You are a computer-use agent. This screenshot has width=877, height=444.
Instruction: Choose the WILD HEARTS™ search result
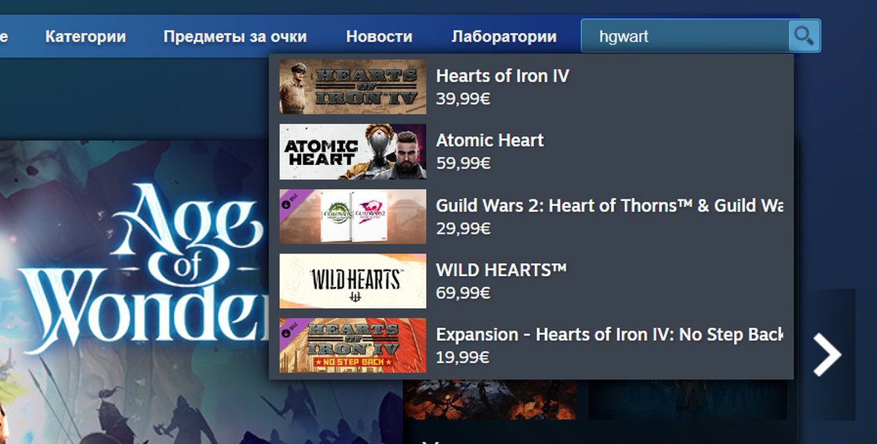[531, 281]
